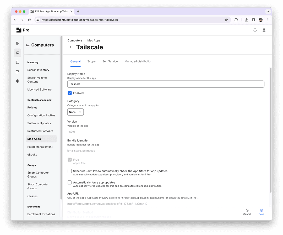
Task: Open the Users section via sidebar icon
Action: 17,71
